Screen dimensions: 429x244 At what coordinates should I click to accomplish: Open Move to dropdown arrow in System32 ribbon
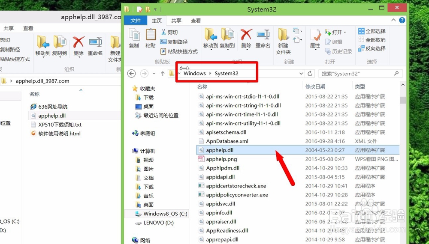click(x=210, y=50)
